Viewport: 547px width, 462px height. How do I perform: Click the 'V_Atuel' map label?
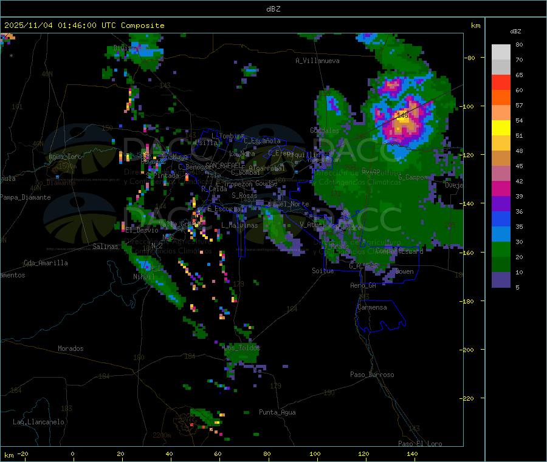312,225
